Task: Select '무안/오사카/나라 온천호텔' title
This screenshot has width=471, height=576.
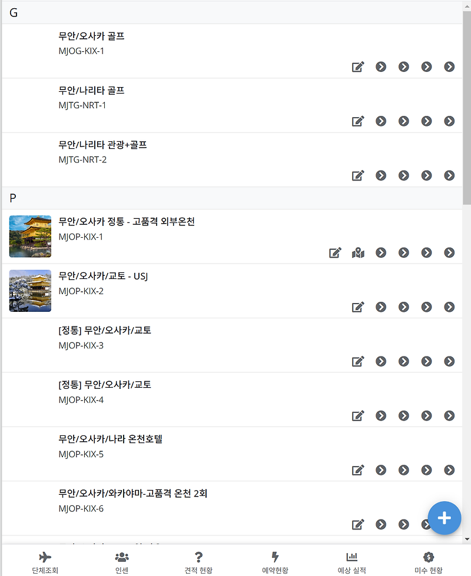Action: point(110,439)
